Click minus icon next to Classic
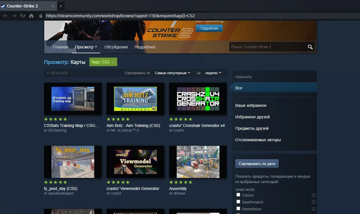The height and width of the screenshot is (214, 360). point(314,195)
